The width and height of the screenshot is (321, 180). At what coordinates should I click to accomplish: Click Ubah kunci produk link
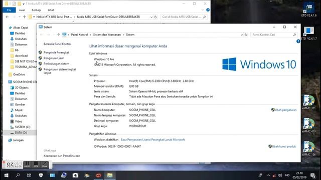click(284, 146)
